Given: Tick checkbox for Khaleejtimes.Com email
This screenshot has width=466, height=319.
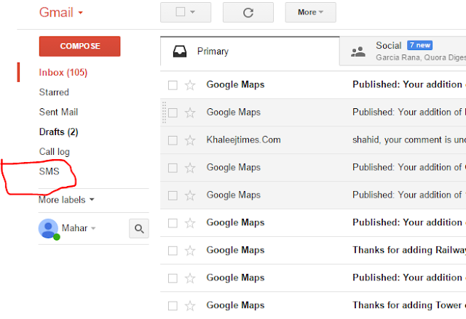Looking at the screenshot, I should [173, 140].
